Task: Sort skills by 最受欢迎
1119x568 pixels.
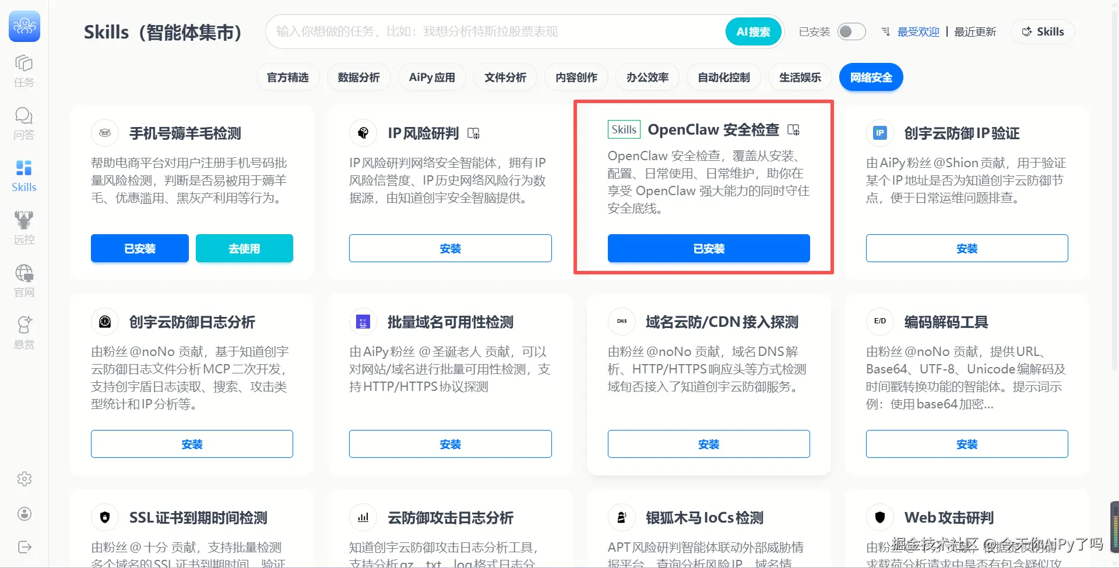Action: tap(919, 31)
